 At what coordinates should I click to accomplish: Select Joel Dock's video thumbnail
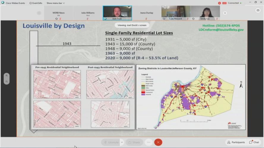click(x=117, y=13)
